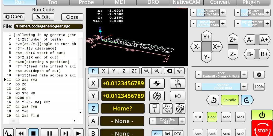Viewport: 273px width, 136px height.
Task: Decrease the Feed Rate
Action: pyautogui.click(x=194, y=13)
